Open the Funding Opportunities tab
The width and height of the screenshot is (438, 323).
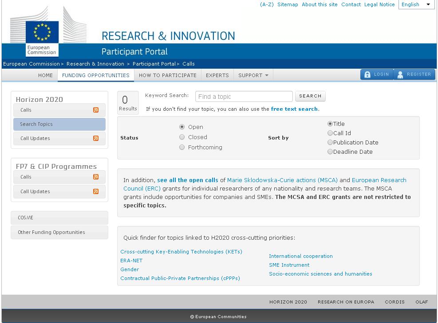96,75
